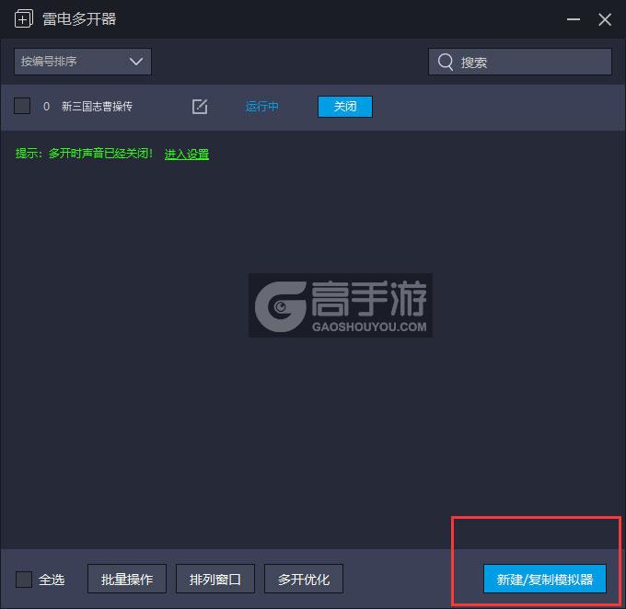Open 多开优化 settings
Image resolution: width=626 pixels, height=609 pixels.
click(304, 579)
